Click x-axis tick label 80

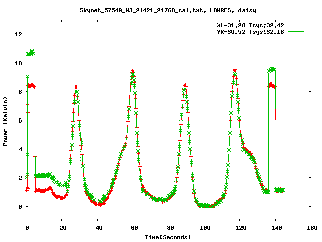tap(170, 228)
